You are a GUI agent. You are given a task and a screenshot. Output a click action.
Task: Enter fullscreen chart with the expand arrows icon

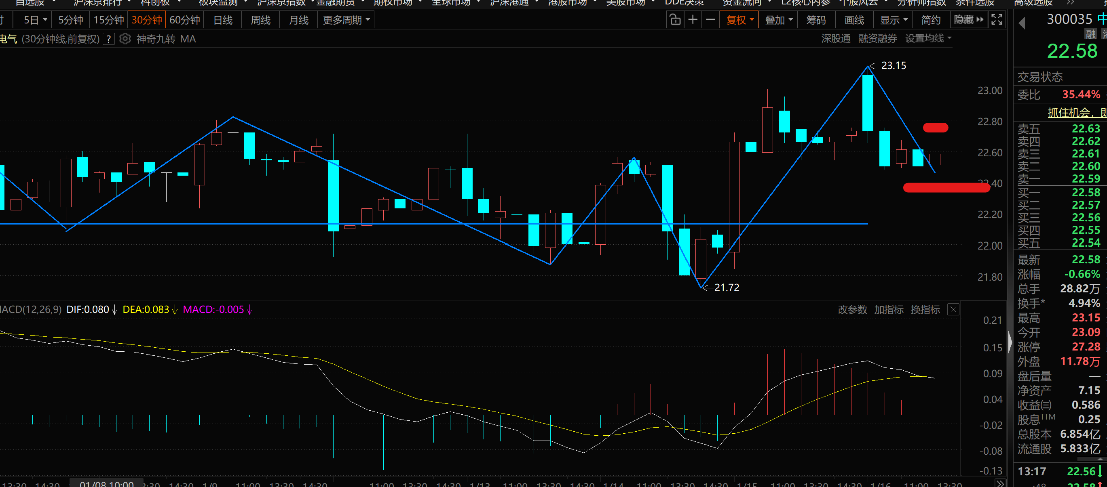[x=997, y=20]
